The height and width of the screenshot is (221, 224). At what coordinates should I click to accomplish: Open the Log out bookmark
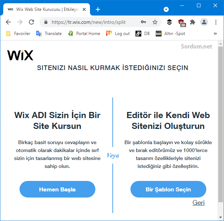[x=118, y=34]
